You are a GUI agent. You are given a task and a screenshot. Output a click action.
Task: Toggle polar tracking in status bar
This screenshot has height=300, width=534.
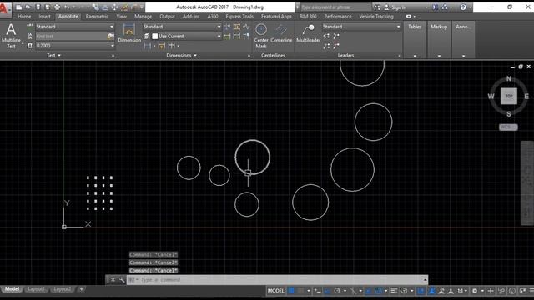tap(337, 291)
